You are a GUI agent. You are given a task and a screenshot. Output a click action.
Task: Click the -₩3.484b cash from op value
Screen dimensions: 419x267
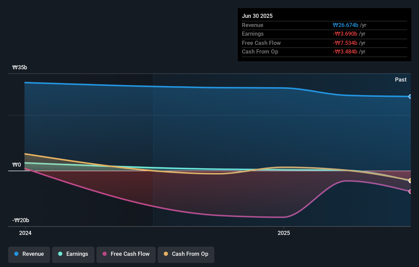[345, 51]
